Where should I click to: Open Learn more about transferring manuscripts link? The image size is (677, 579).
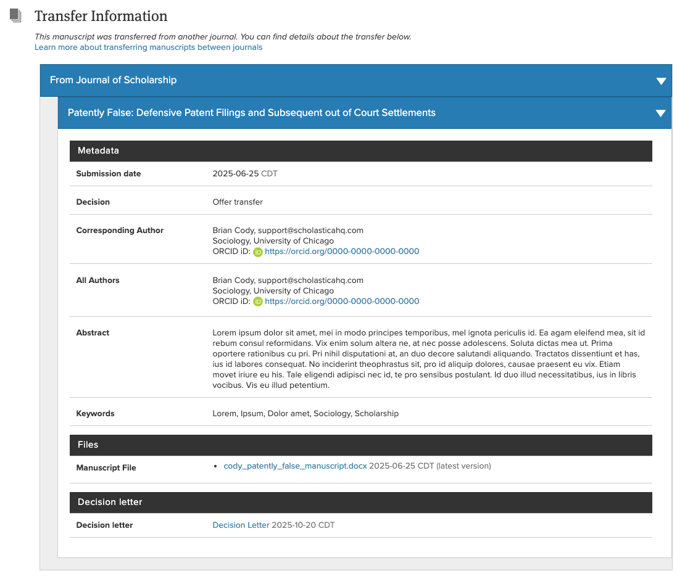point(148,47)
